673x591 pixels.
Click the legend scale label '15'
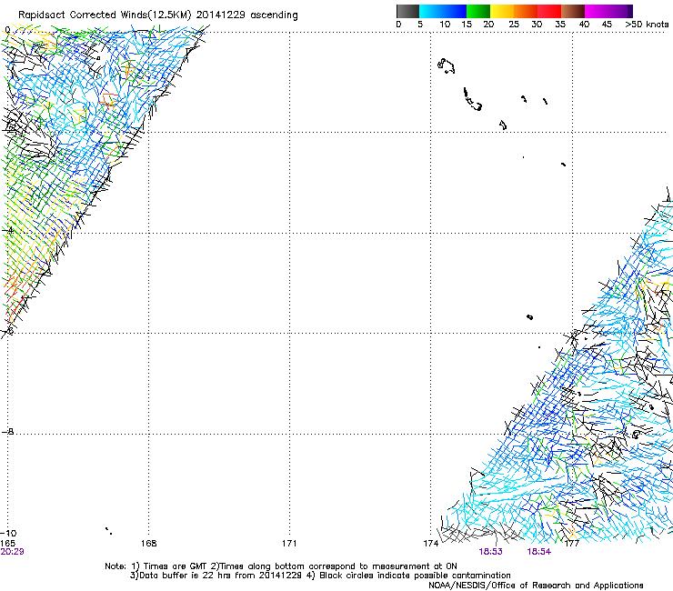[x=467, y=24]
